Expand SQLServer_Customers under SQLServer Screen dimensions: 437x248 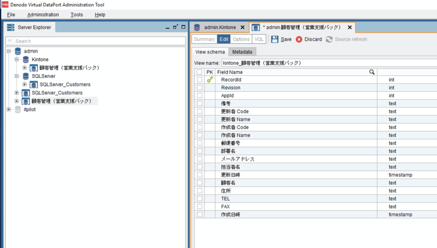point(24,84)
